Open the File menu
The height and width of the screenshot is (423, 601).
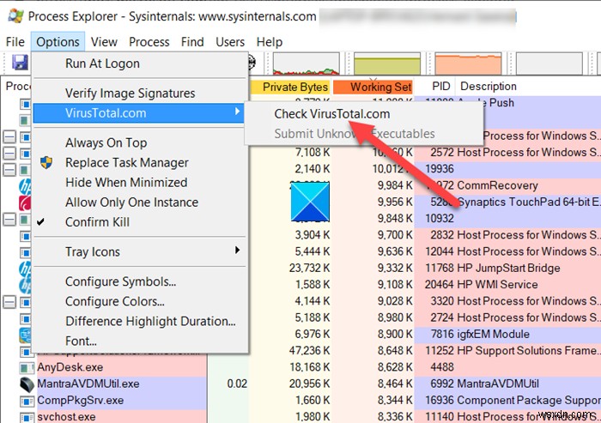(x=15, y=42)
